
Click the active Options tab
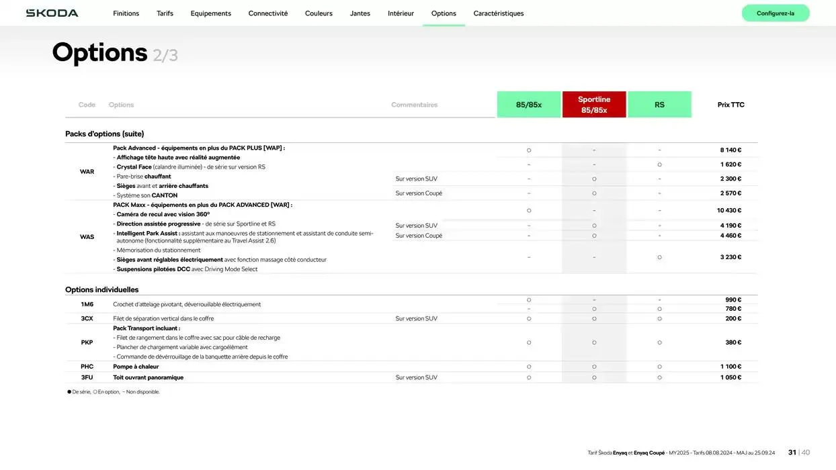pyautogui.click(x=444, y=11)
